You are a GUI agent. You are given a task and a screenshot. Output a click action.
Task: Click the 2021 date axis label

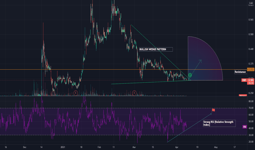point(63,147)
